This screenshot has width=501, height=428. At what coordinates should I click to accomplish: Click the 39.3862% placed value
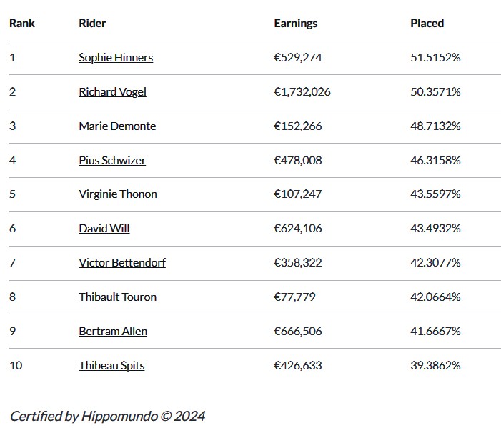[435, 366]
